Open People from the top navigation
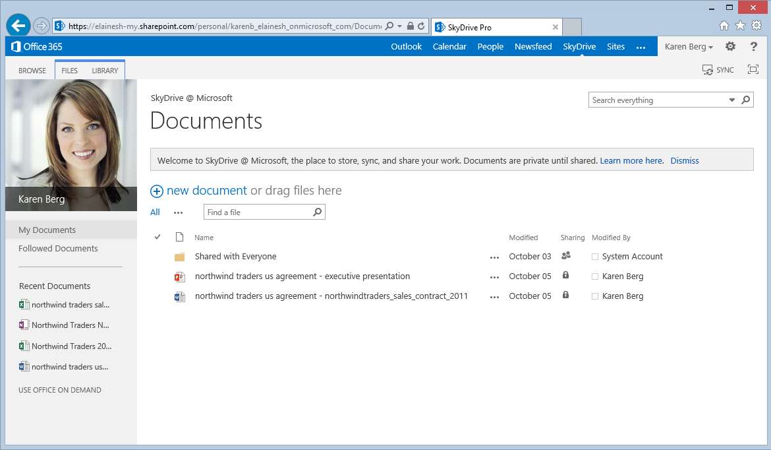 (x=490, y=46)
